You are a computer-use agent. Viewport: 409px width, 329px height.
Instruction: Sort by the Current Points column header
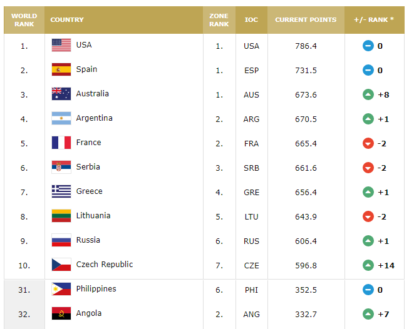point(306,20)
